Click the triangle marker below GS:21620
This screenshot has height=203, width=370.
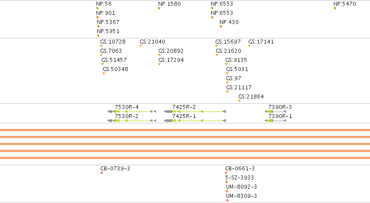tap(217, 55)
